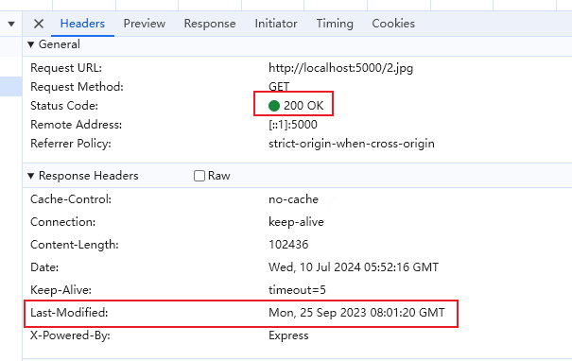Switch to the Preview tab
The height and width of the screenshot is (361, 572).
[x=145, y=24]
